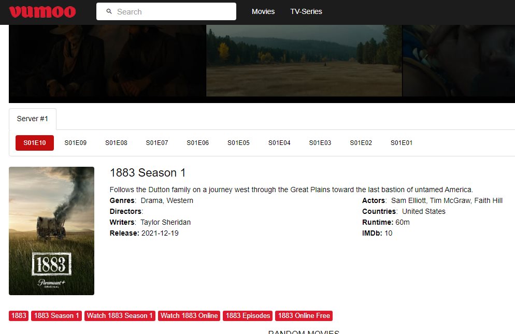Select episode S01E09
This screenshot has height=334, width=515.
pos(75,143)
